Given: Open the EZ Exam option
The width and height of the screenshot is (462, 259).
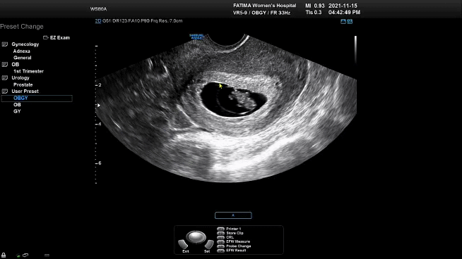Looking at the screenshot, I should pos(57,37).
